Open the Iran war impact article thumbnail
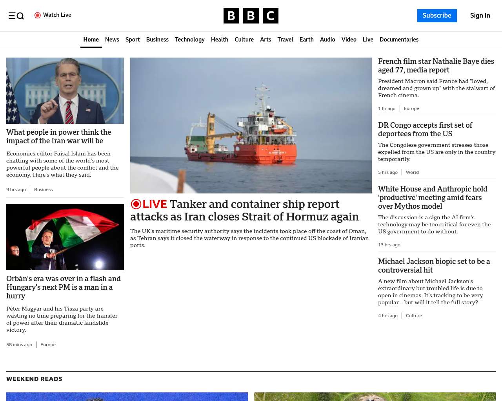502x401 pixels. (x=65, y=90)
